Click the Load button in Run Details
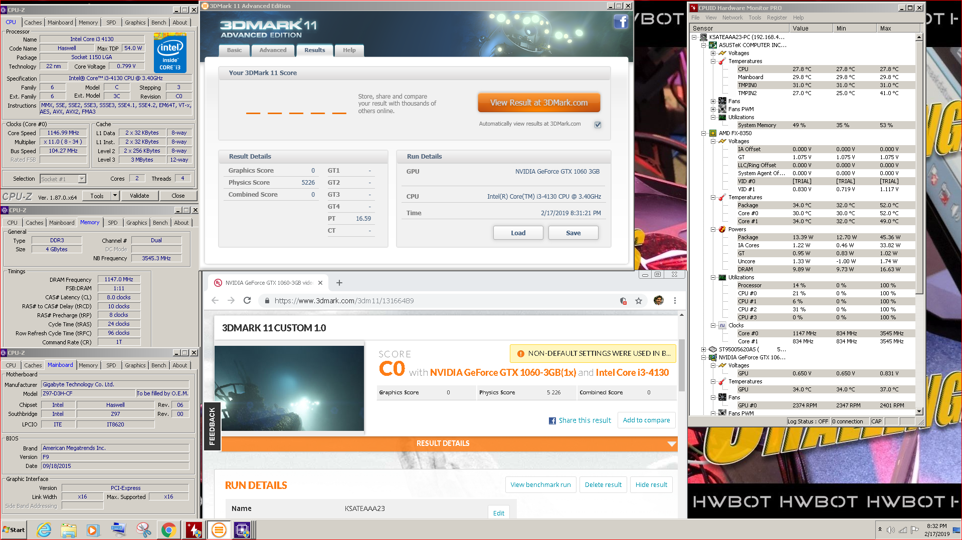The image size is (962, 540). [x=518, y=233]
